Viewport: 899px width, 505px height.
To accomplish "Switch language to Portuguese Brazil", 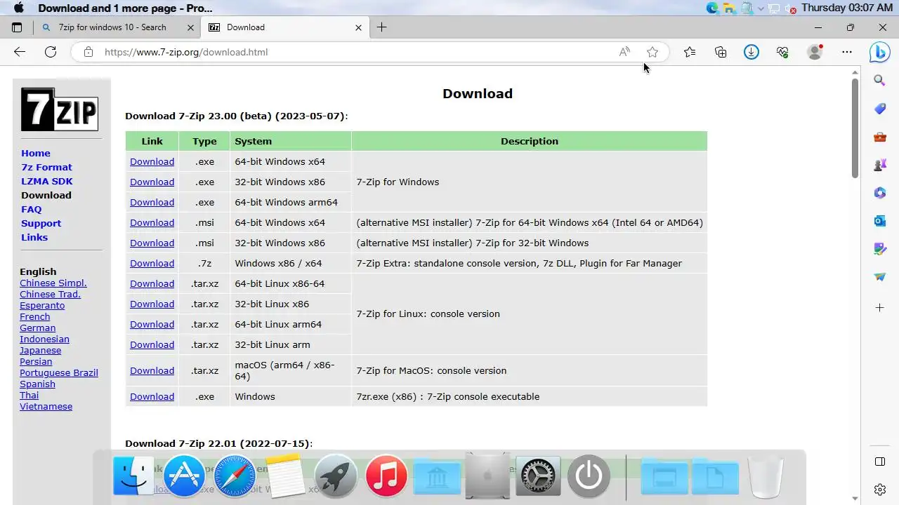I will pos(59,372).
